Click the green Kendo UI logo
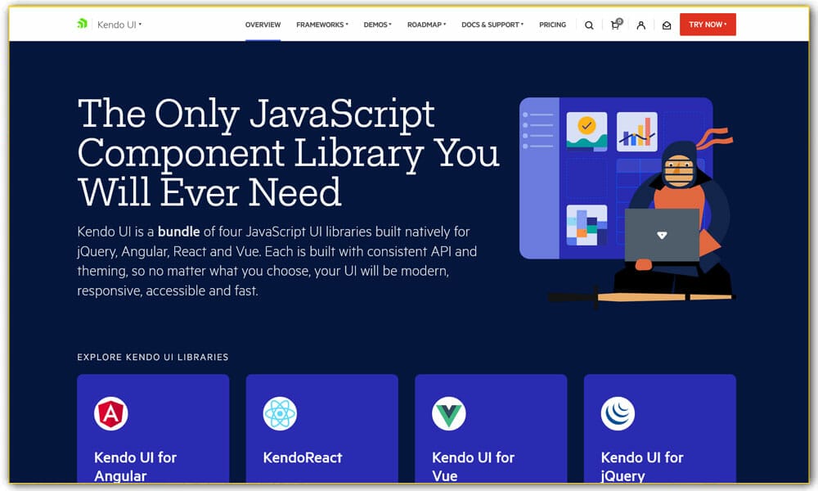The height and width of the screenshot is (491, 818). click(81, 23)
